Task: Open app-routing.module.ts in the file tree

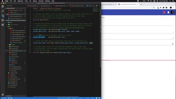Action: (x=18, y=31)
